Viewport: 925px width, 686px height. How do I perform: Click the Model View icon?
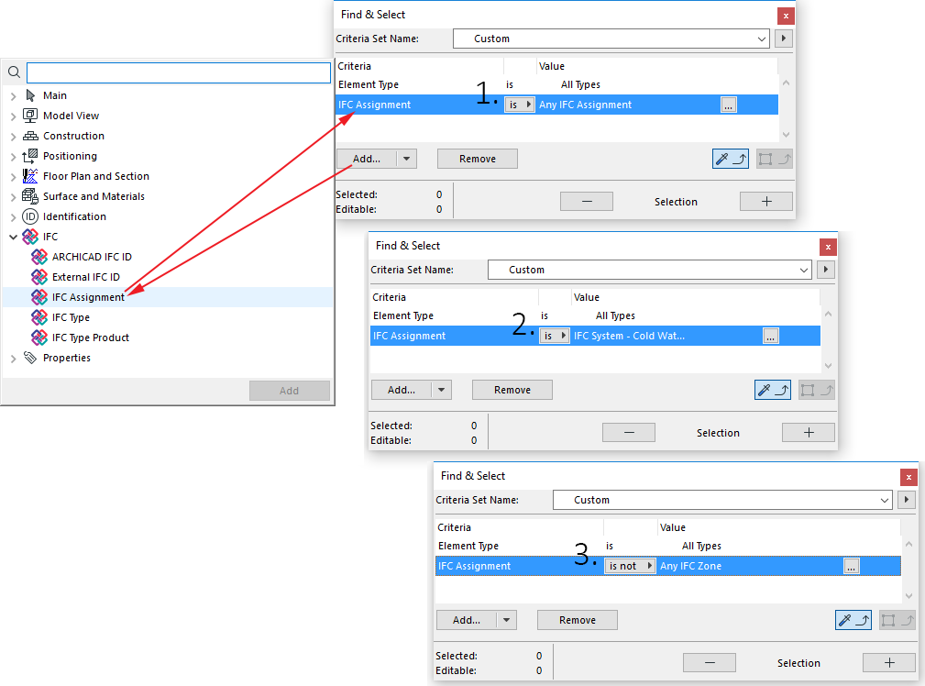30,116
